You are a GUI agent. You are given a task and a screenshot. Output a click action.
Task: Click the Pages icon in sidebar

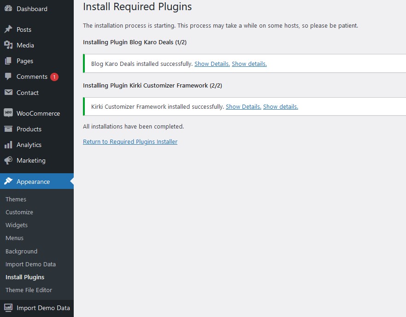coord(8,61)
